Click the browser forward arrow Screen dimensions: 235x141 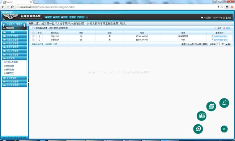pyautogui.click(x=8, y=7)
